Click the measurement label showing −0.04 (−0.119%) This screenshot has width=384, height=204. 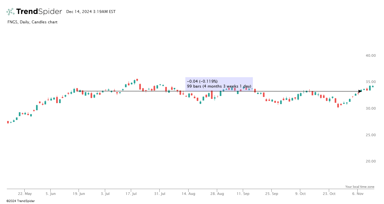point(202,81)
